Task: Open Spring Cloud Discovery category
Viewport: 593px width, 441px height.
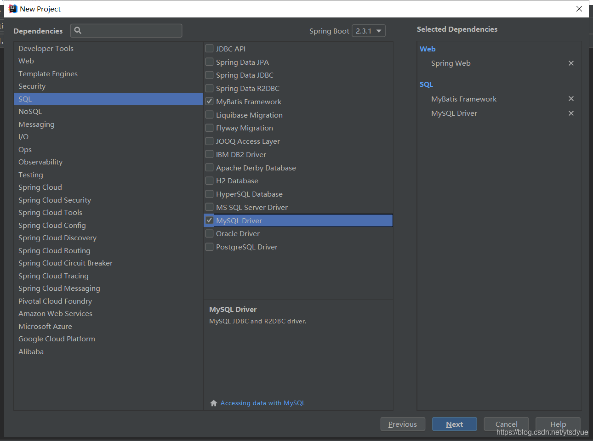Action: click(x=108, y=238)
